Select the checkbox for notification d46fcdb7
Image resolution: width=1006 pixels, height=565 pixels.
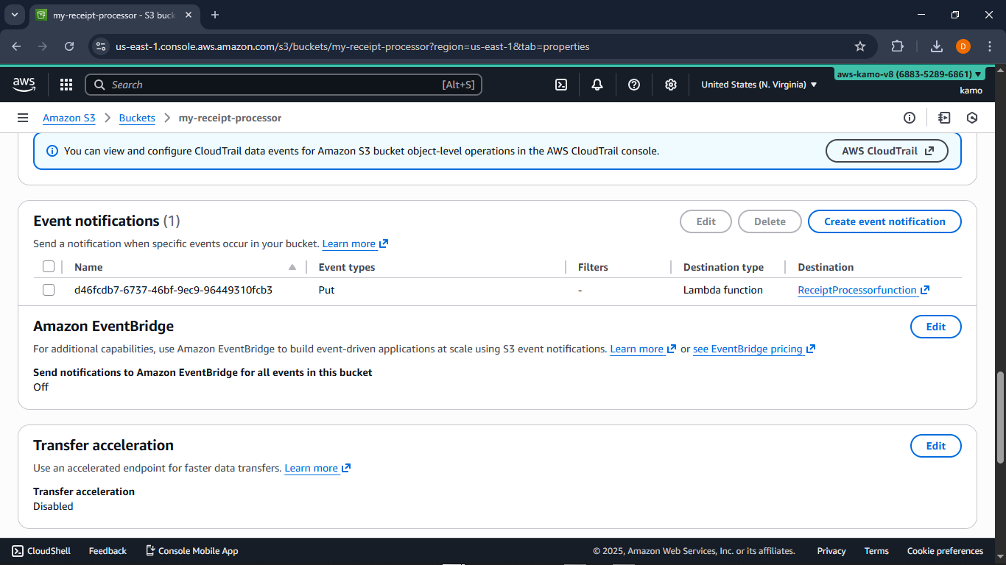pos(49,290)
